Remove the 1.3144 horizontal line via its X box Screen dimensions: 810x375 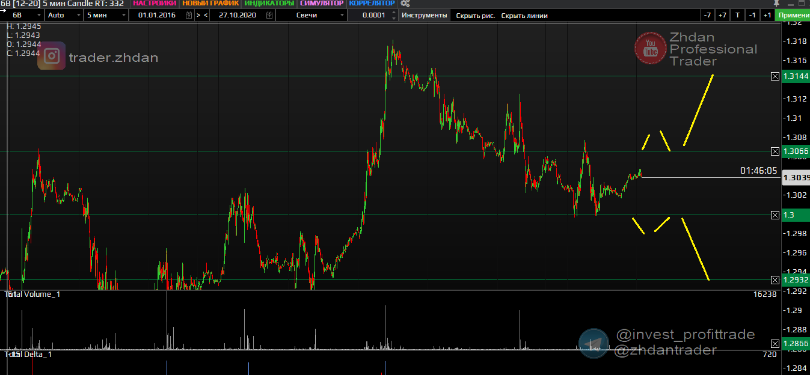coord(775,76)
